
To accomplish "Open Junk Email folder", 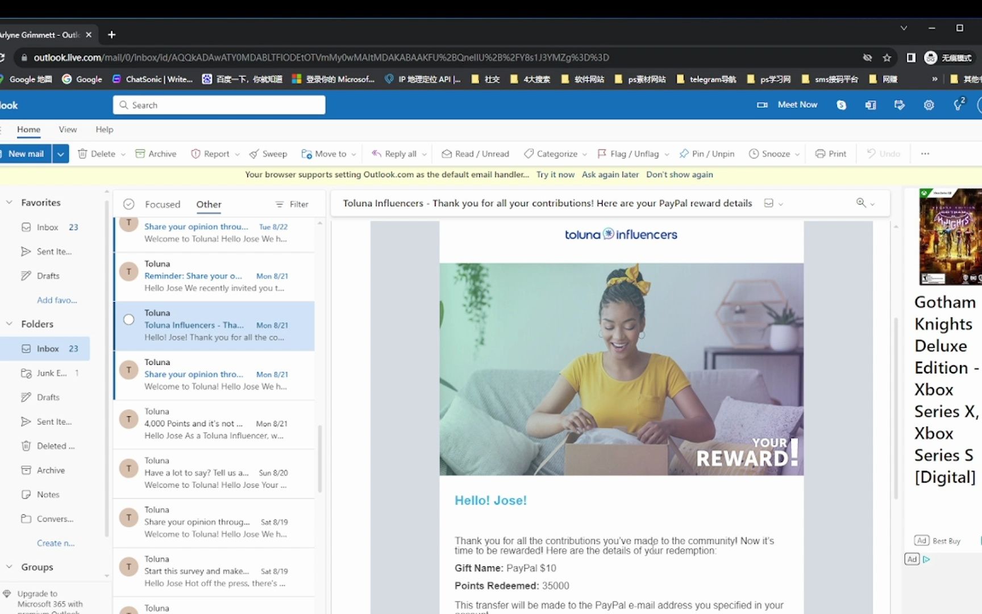I will (x=49, y=373).
